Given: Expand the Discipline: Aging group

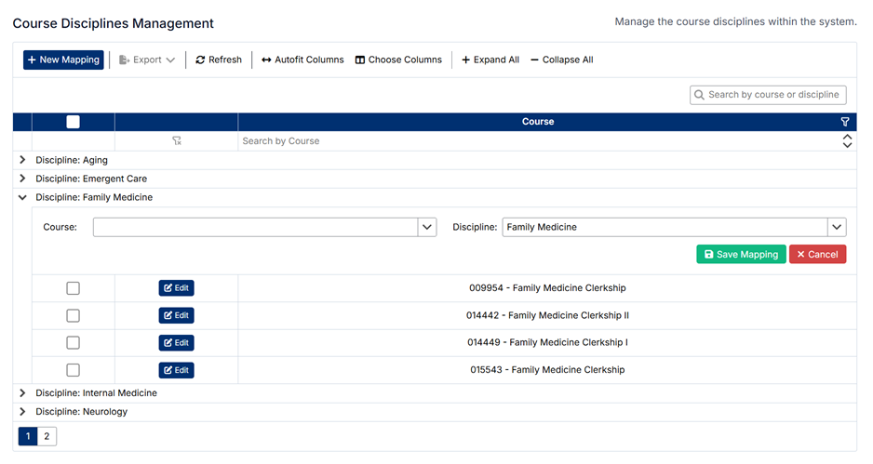Looking at the screenshot, I should [x=22, y=160].
